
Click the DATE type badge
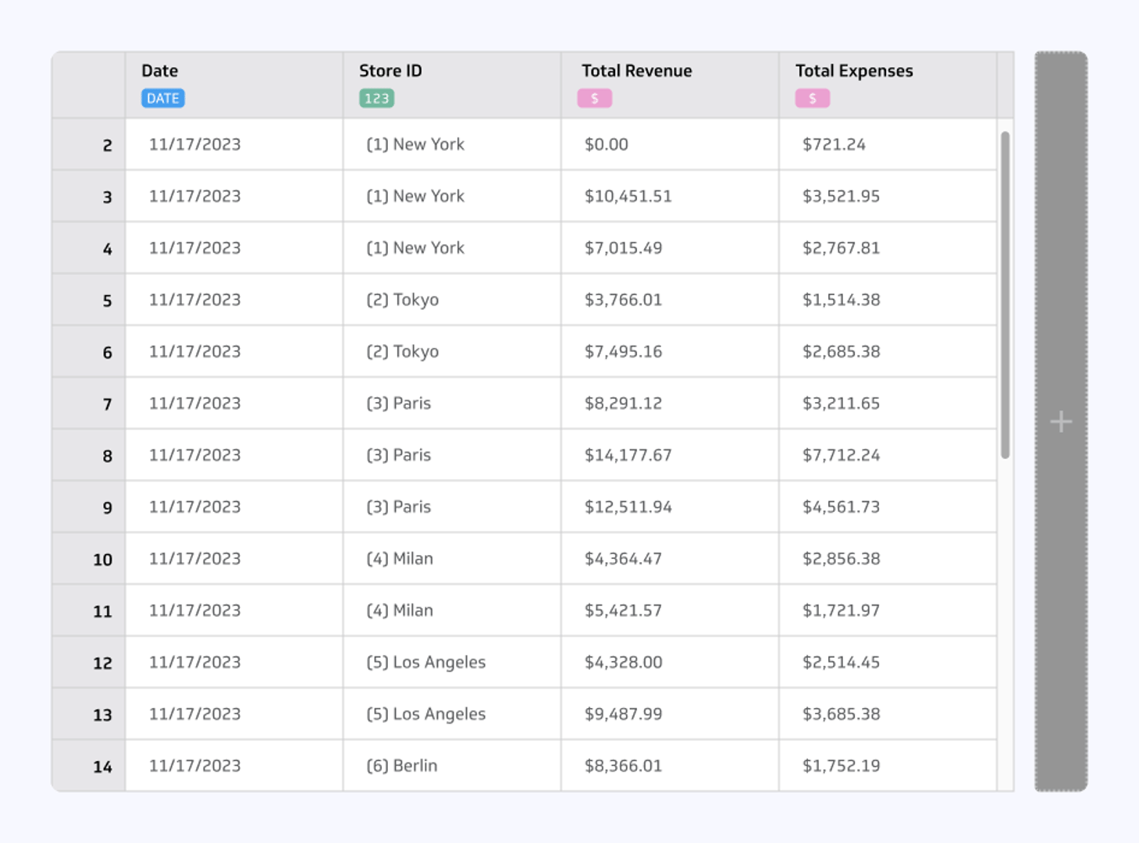[162, 98]
